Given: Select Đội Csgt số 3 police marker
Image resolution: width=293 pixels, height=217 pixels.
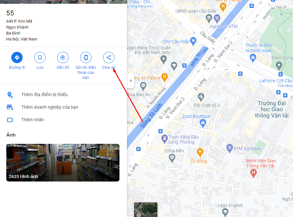Looking at the screenshot, I should point(201,97).
